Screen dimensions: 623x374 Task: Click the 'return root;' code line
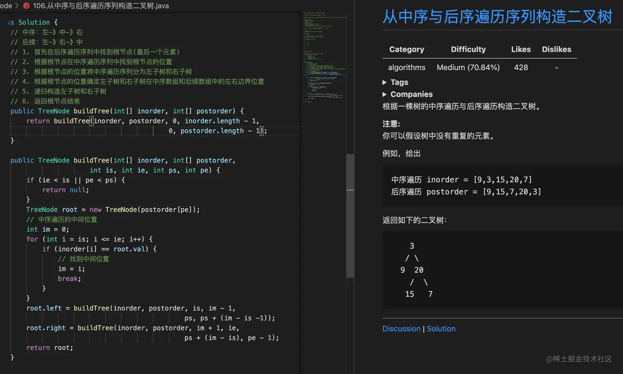tap(50, 348)
